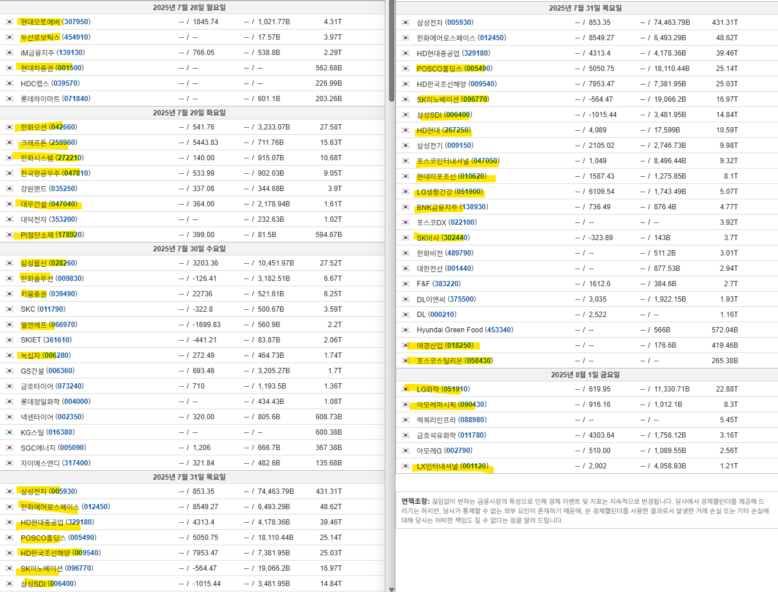Click the flag icon beside HDC랩스
The width and height of the screenshot is (778, 592).
pyautogui.click(x=9, y=83)
